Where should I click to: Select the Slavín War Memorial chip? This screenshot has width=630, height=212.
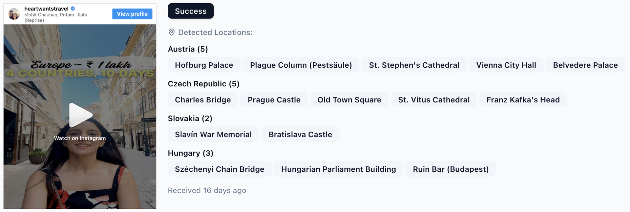pos(213,134)
